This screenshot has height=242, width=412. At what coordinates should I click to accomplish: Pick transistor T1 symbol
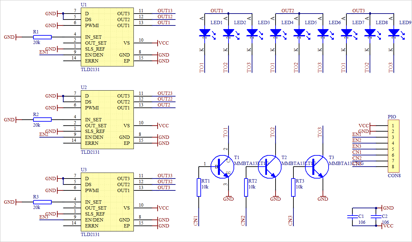[222, 167]
